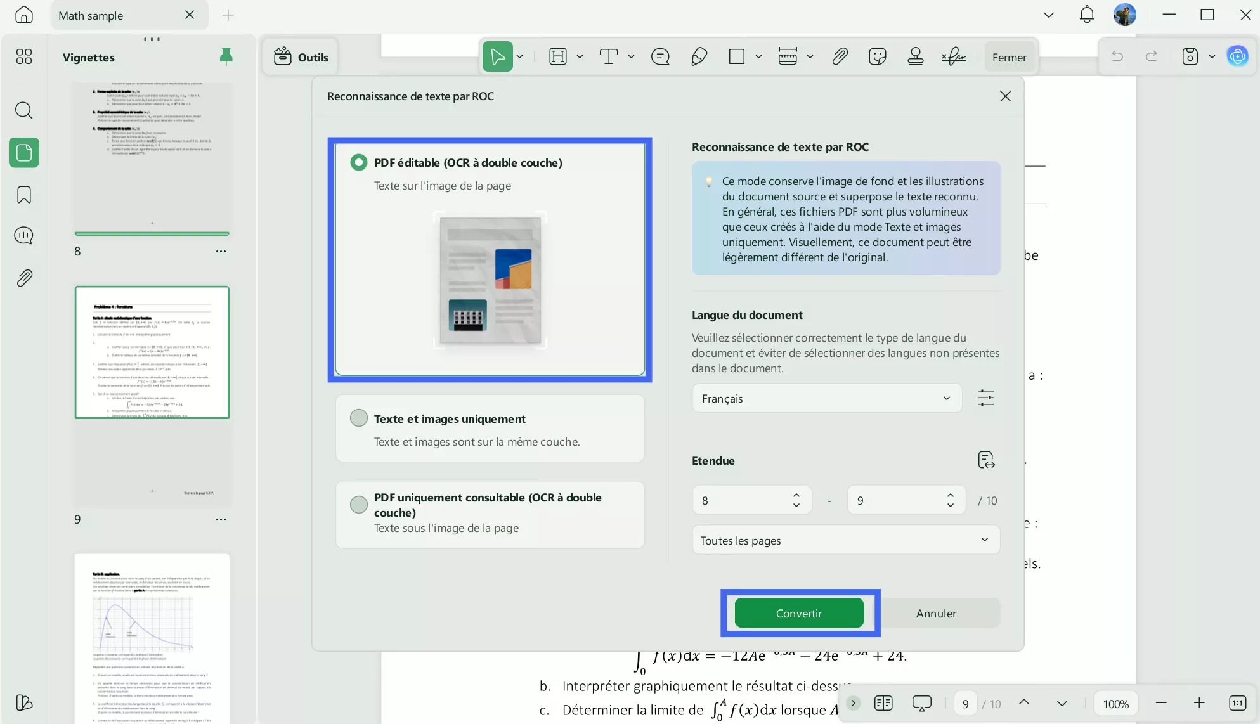The image size is (1260, 724).
Task: Choose the PDF éditable OCR option
Action: pos(358,162)
